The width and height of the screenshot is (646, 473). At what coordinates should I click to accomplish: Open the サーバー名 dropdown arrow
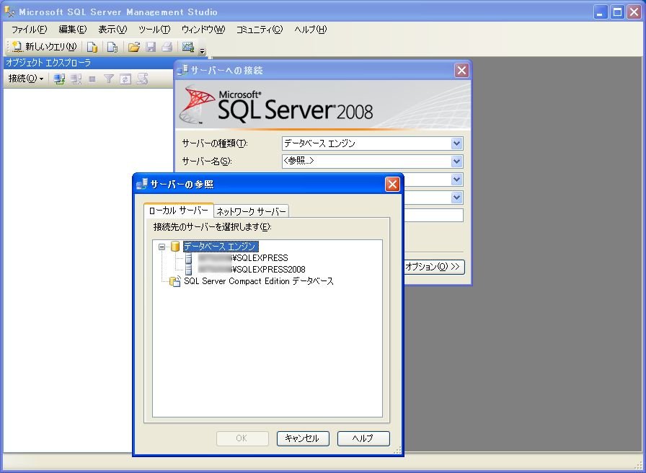pos(456,162)
